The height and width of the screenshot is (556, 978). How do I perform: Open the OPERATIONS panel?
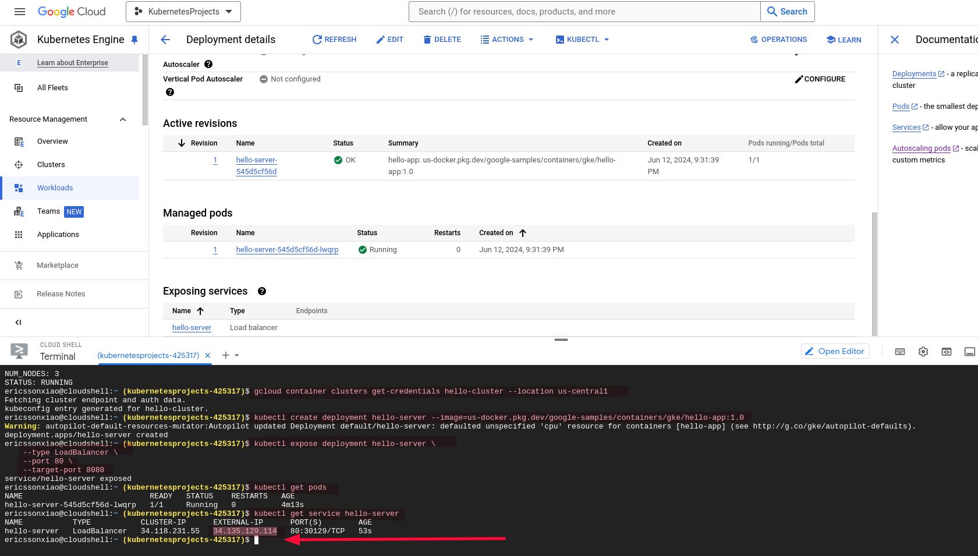click(x=779, y=40)
